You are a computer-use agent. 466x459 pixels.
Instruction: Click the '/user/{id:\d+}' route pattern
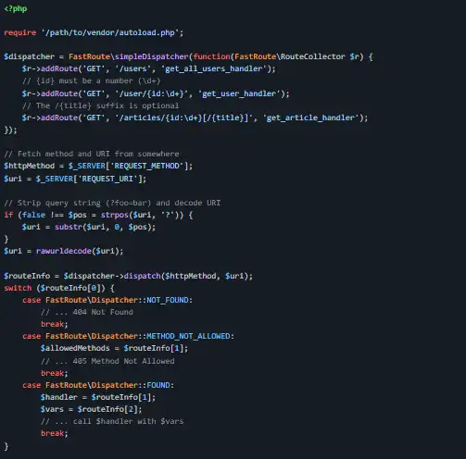151,93
